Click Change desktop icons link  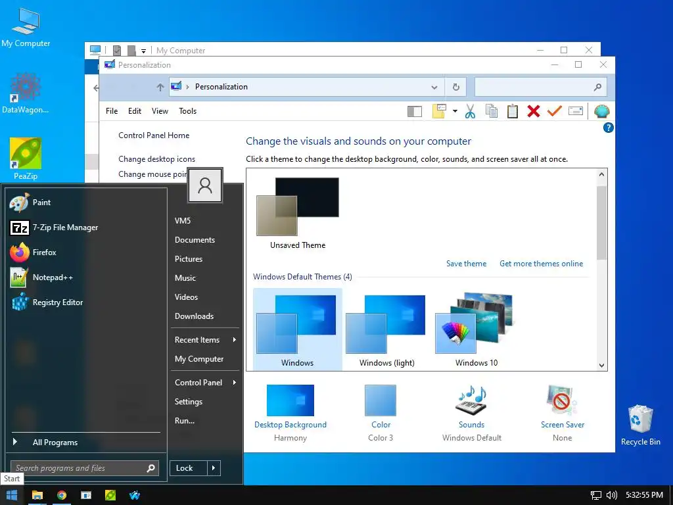click(x=156, y=159)
